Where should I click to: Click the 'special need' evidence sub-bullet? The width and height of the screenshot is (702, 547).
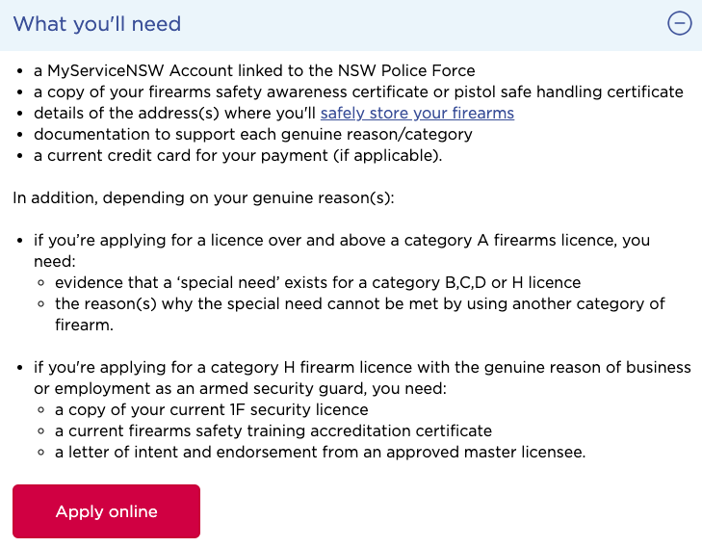tap(317, 282)
